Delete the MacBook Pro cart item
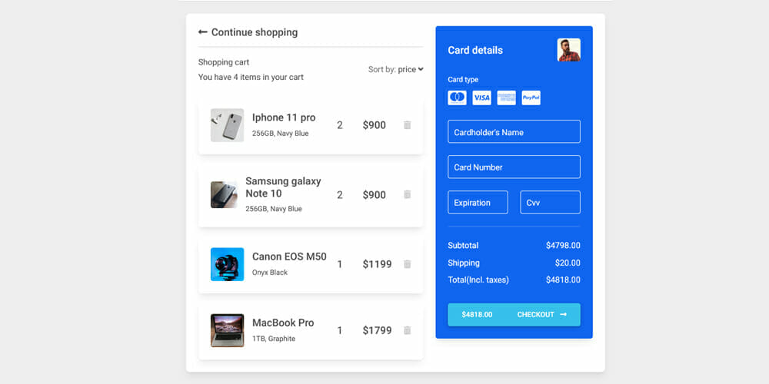The height and width of the screenshot is (384, 769). [x=408, y=330]
